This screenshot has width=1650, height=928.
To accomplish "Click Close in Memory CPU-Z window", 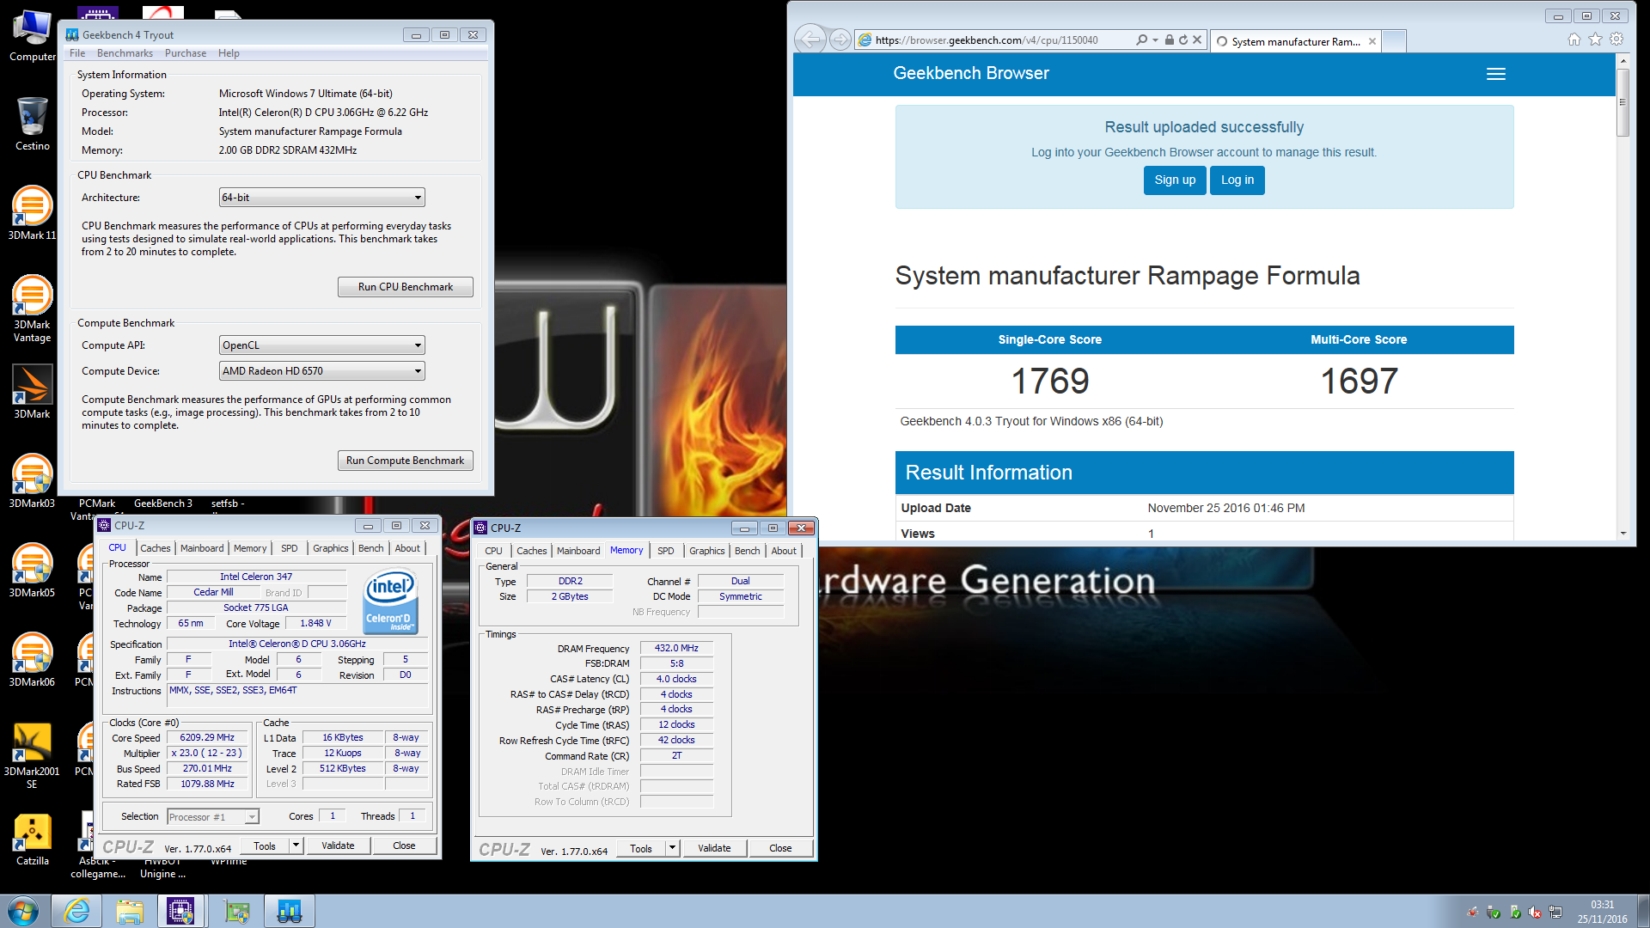I will [780, 848].
